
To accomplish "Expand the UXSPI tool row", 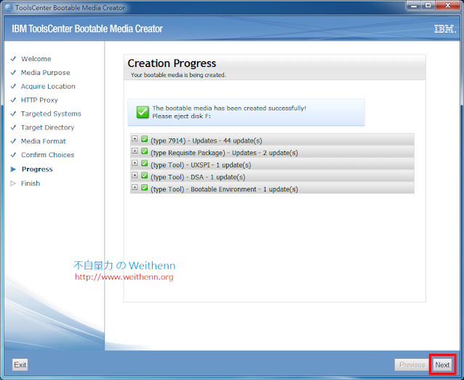I will coord(135,163).
